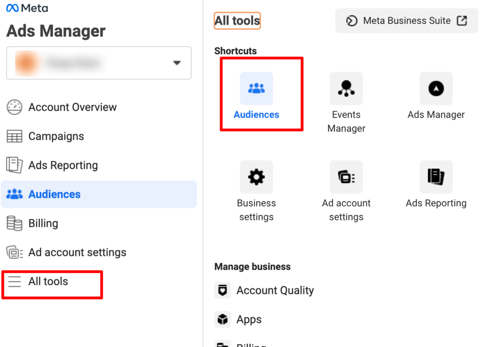Open Ads Reporting shortcut label
Screen dimensions: 486x347
point(436,204)
